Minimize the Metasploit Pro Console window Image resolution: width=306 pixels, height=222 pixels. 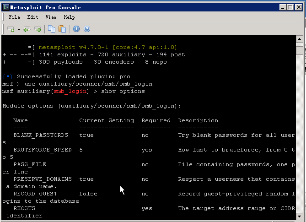click(x=283, y=7)
